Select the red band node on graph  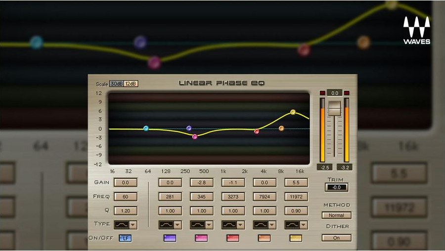point(257,131)
